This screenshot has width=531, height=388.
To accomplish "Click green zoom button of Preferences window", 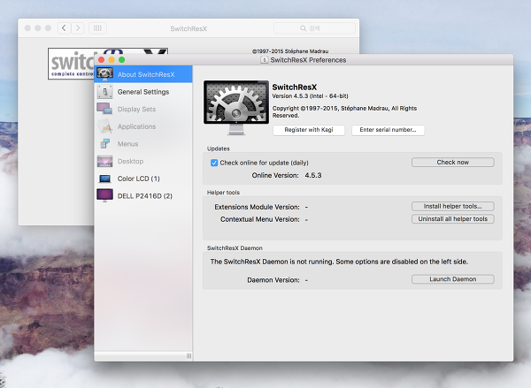I will [x=121, y=60].
